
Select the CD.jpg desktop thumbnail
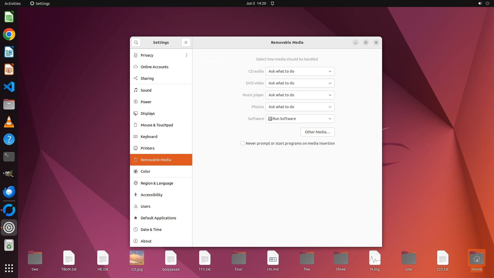(x=137, y=258)
